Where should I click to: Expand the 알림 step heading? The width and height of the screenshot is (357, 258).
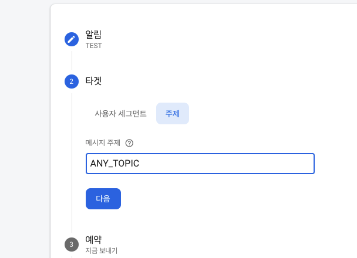coord(93,35)
